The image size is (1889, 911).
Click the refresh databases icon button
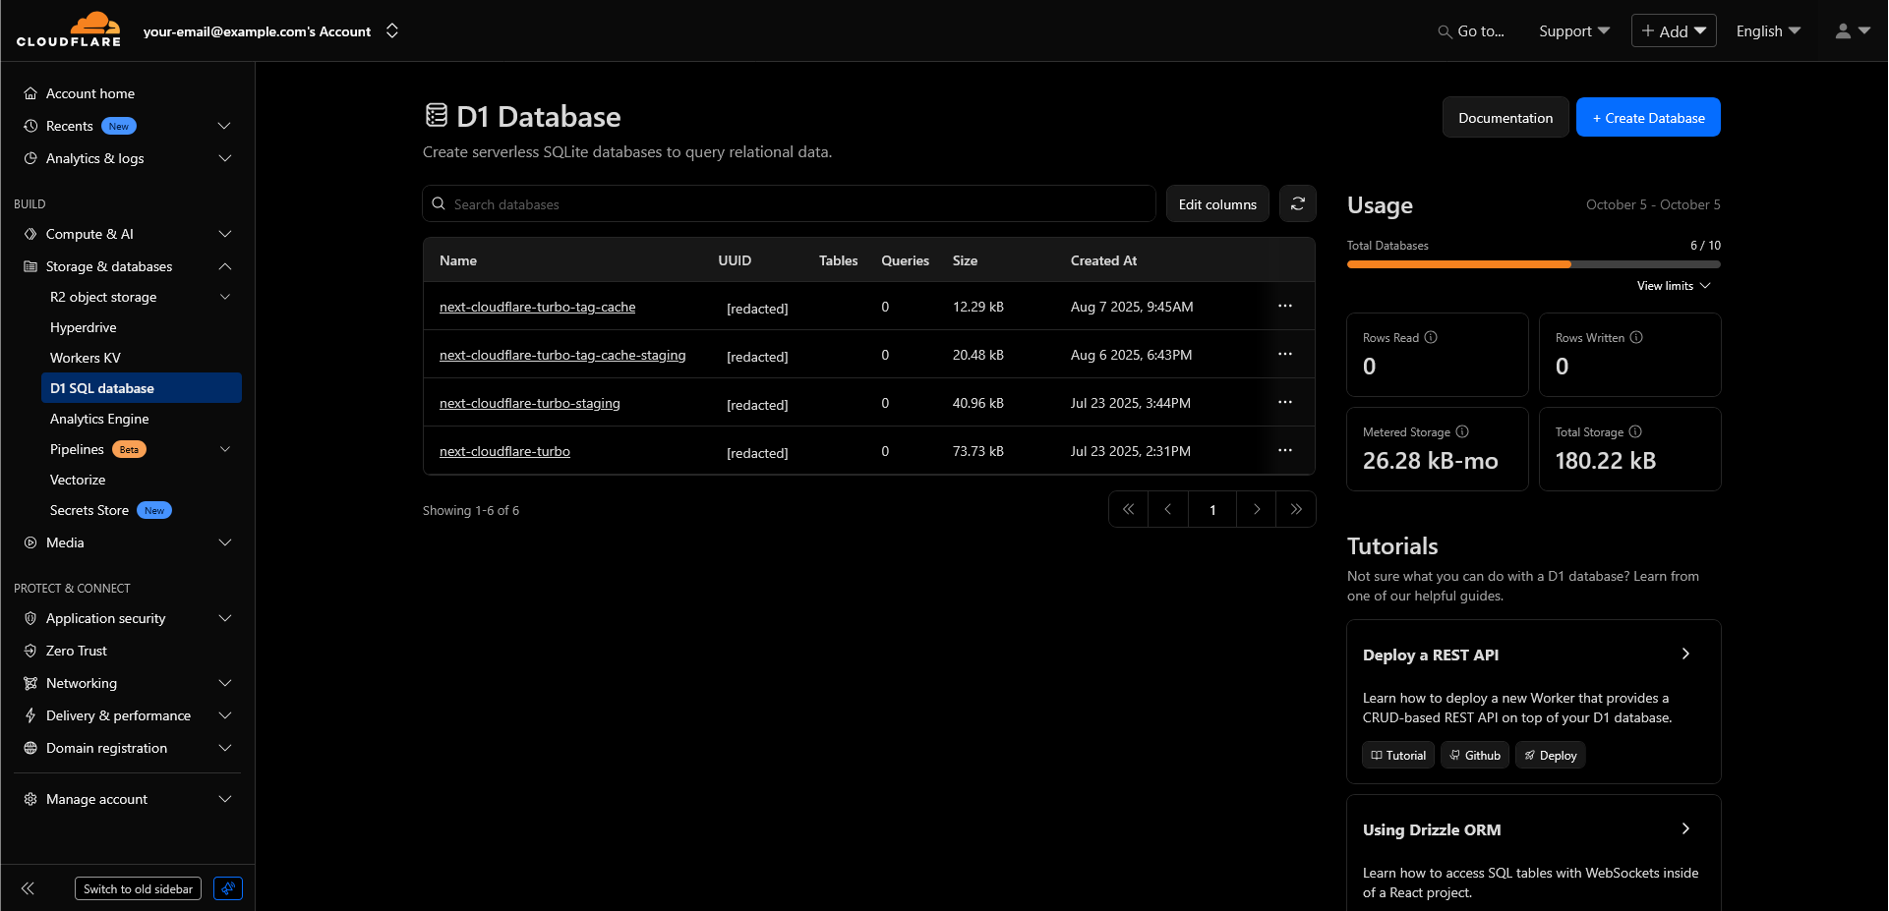1297,203
